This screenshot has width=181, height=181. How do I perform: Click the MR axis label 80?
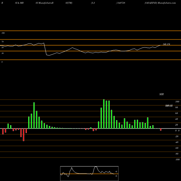(x=177, y=108)
